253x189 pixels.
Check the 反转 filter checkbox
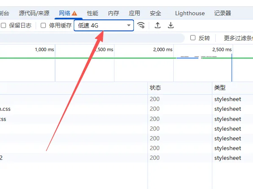click(193, 38)
